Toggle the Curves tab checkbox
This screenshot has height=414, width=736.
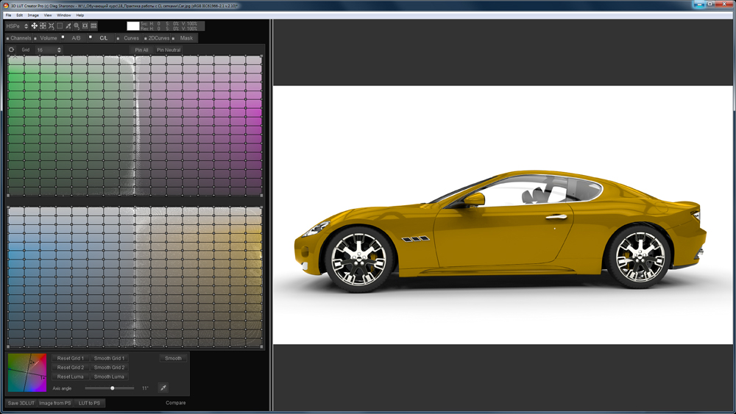click(x=118, y=38)
